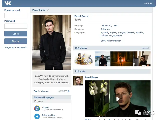Open the photo of Pavel by lake

102,59
